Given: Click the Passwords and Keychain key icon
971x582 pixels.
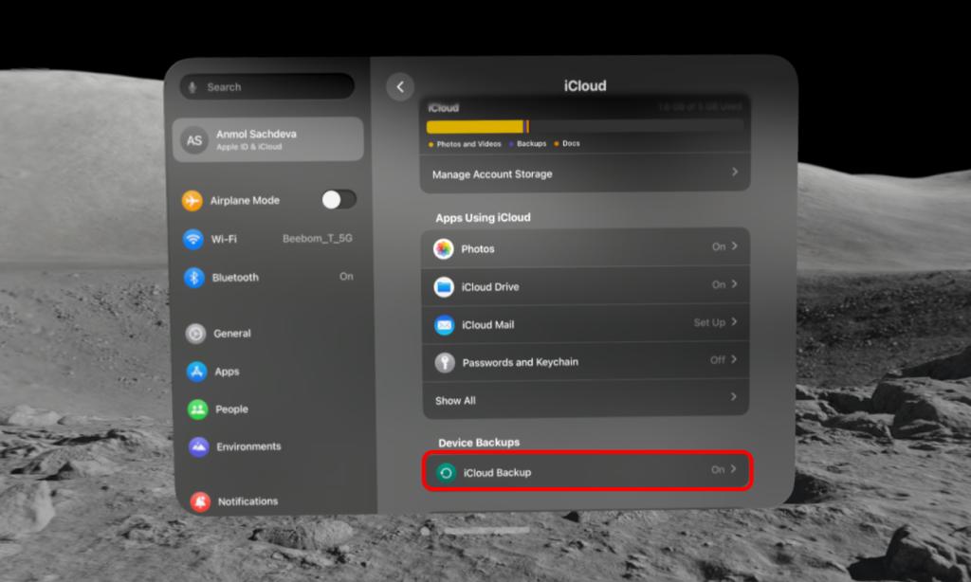Looking at the screenshot, I should [x=445, y=362].
